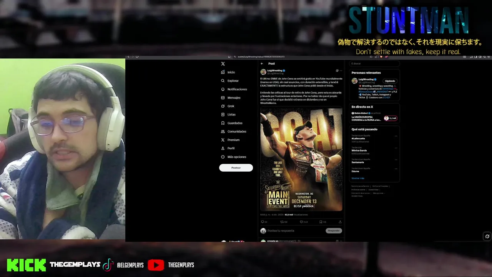This screenshot has height=277, width=492.
Task: Open the three-dot menu on ernesto's reply
Action: (341, 241)
